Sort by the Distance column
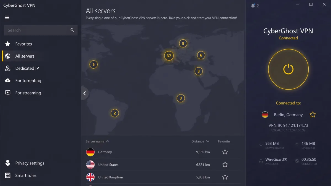331x186 pixels. coord(200,141)
